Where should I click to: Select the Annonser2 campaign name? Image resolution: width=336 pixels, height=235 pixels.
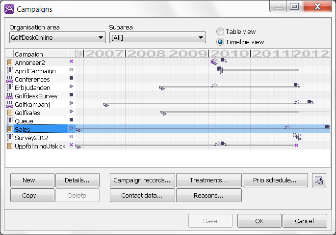(x=30, y=62)
